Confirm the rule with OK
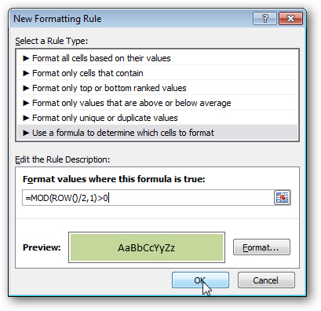 coord(200,280)
